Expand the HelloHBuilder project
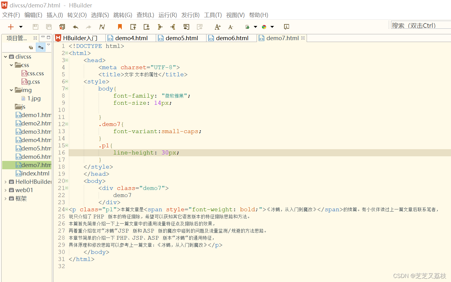This screenshot has height=282, width=451. coord(6,182)
